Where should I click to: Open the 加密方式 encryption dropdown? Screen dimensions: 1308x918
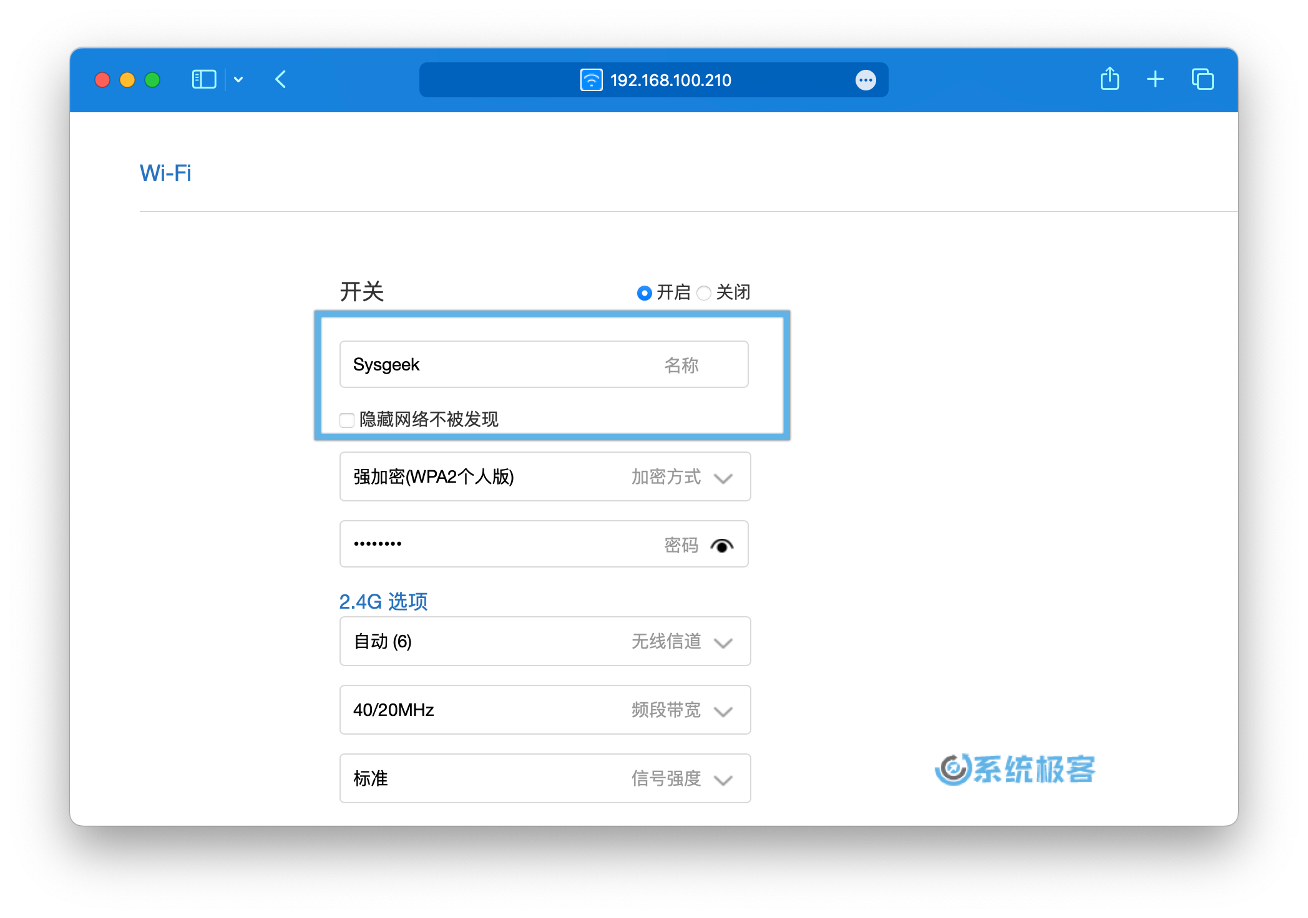[545, 476]
